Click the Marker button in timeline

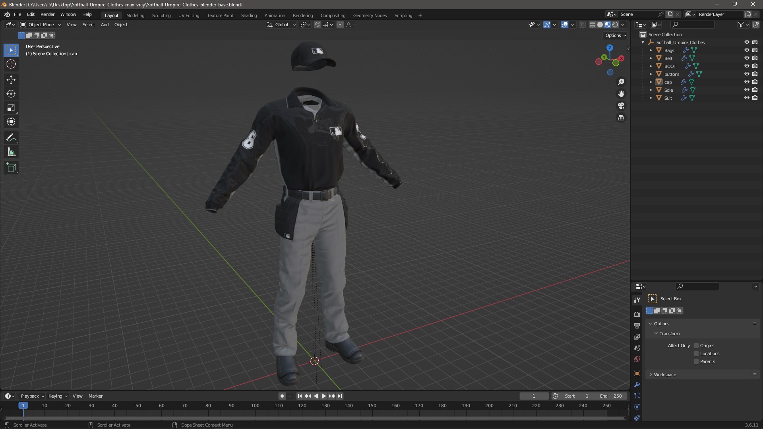[95, 396]
